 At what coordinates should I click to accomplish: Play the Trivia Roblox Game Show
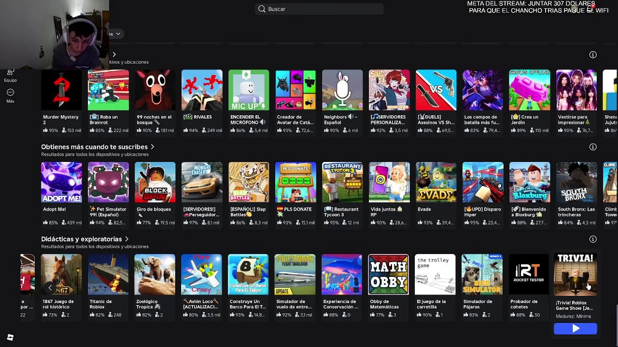click(x=576, y=329)
